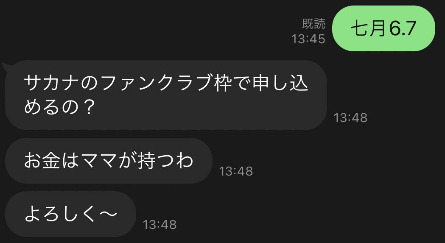Select the お金はママが持つわ message bubble

point(109,161)
